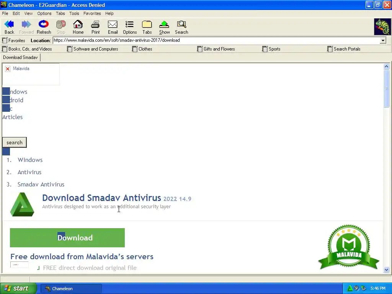Print the page using the Print icon

[95, 27]
